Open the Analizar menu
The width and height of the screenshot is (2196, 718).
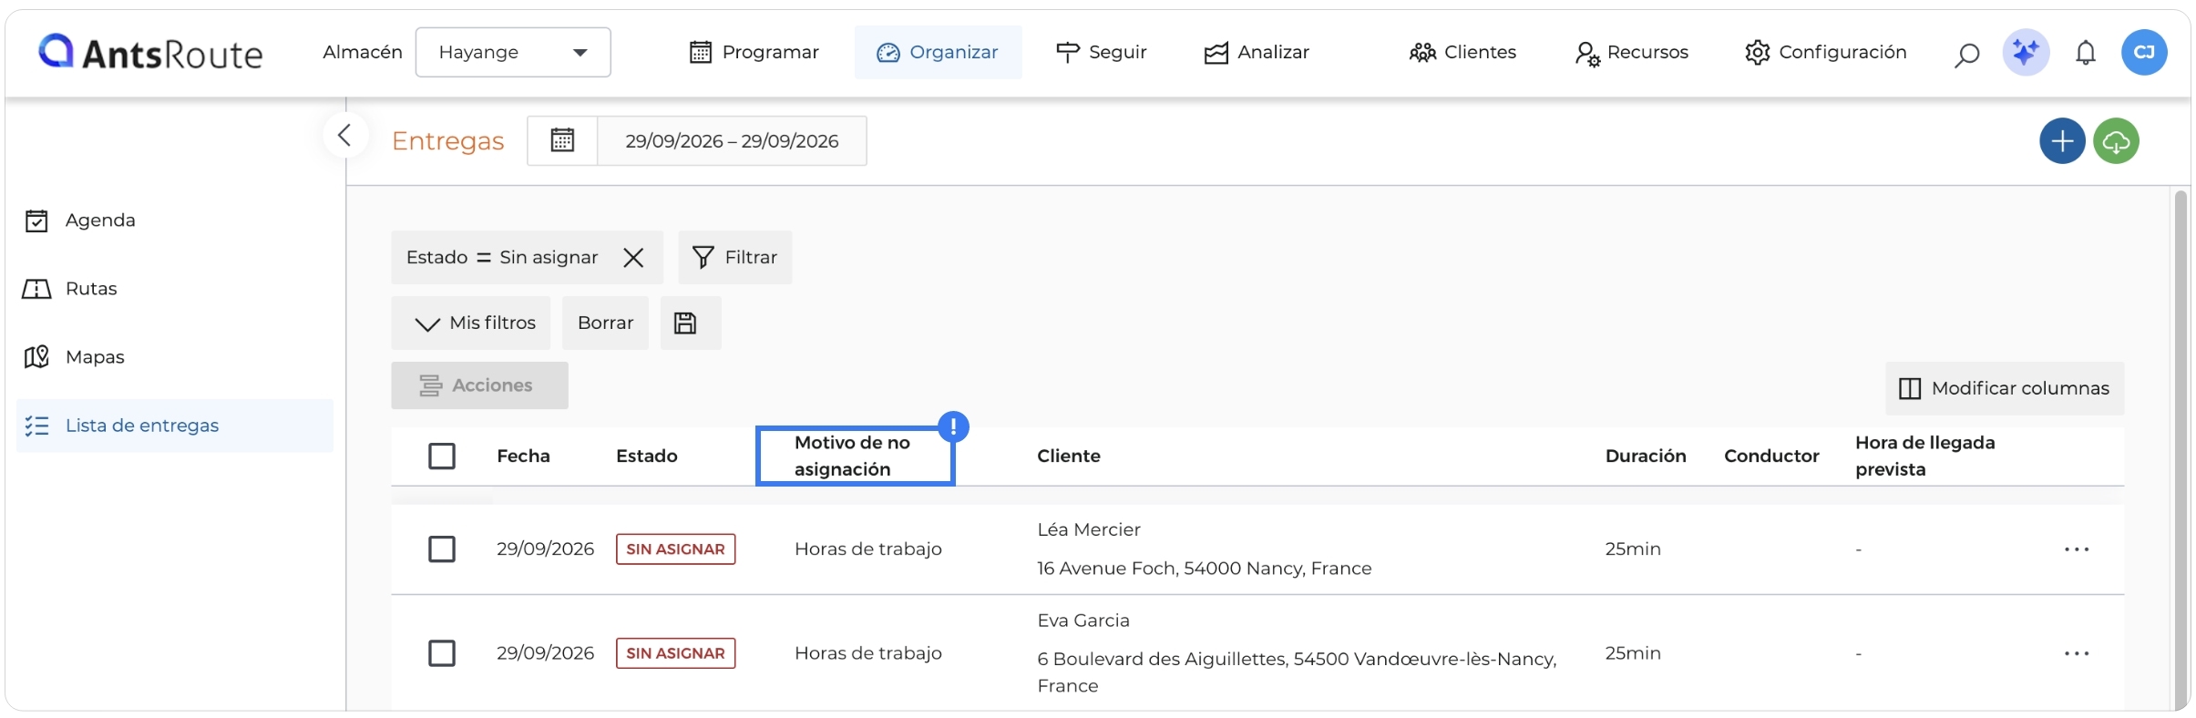point(1256,52)
